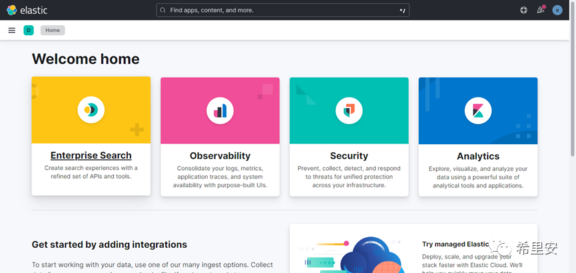Click the Elastic logo in the header
This screenshot has width=576, height=273.
tap(27, 10)
